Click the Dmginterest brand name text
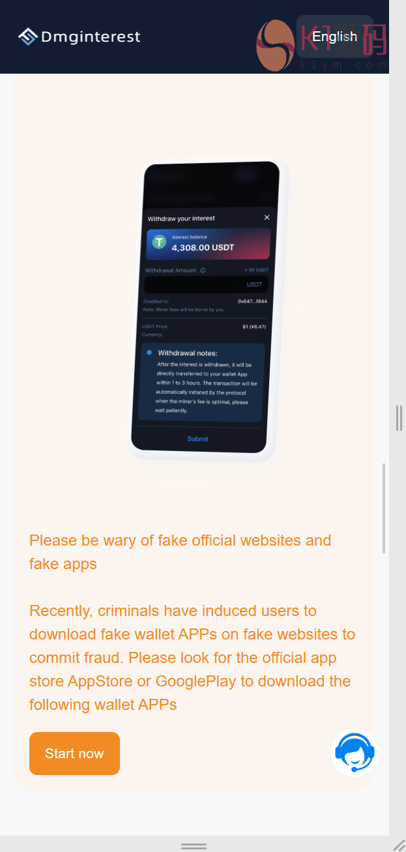Image resolution: width=406 pixels, height=852 pixels. point(91,37)
